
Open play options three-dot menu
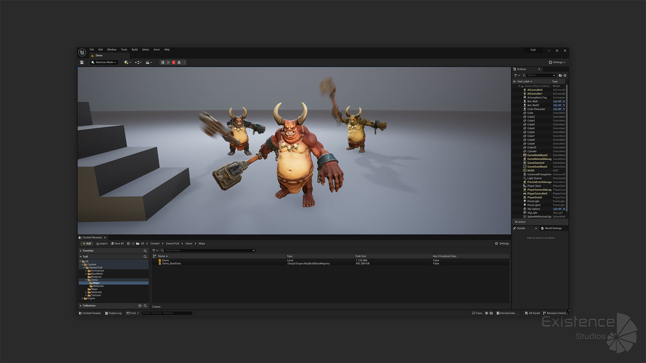pos(184,63)
